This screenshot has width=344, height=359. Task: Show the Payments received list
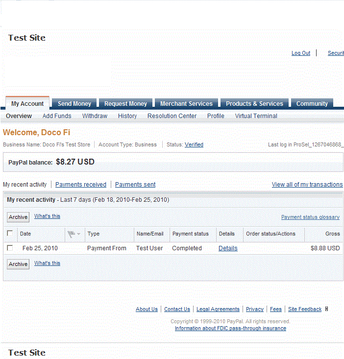pos(81,185)
